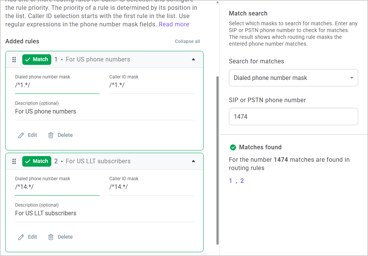368x256 pixels.
Task: Open the Read more link
Action: point(174,25)
